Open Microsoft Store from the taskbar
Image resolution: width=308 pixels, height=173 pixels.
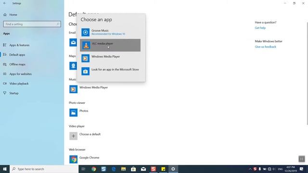pyautogui.click(x=133, y=169)
